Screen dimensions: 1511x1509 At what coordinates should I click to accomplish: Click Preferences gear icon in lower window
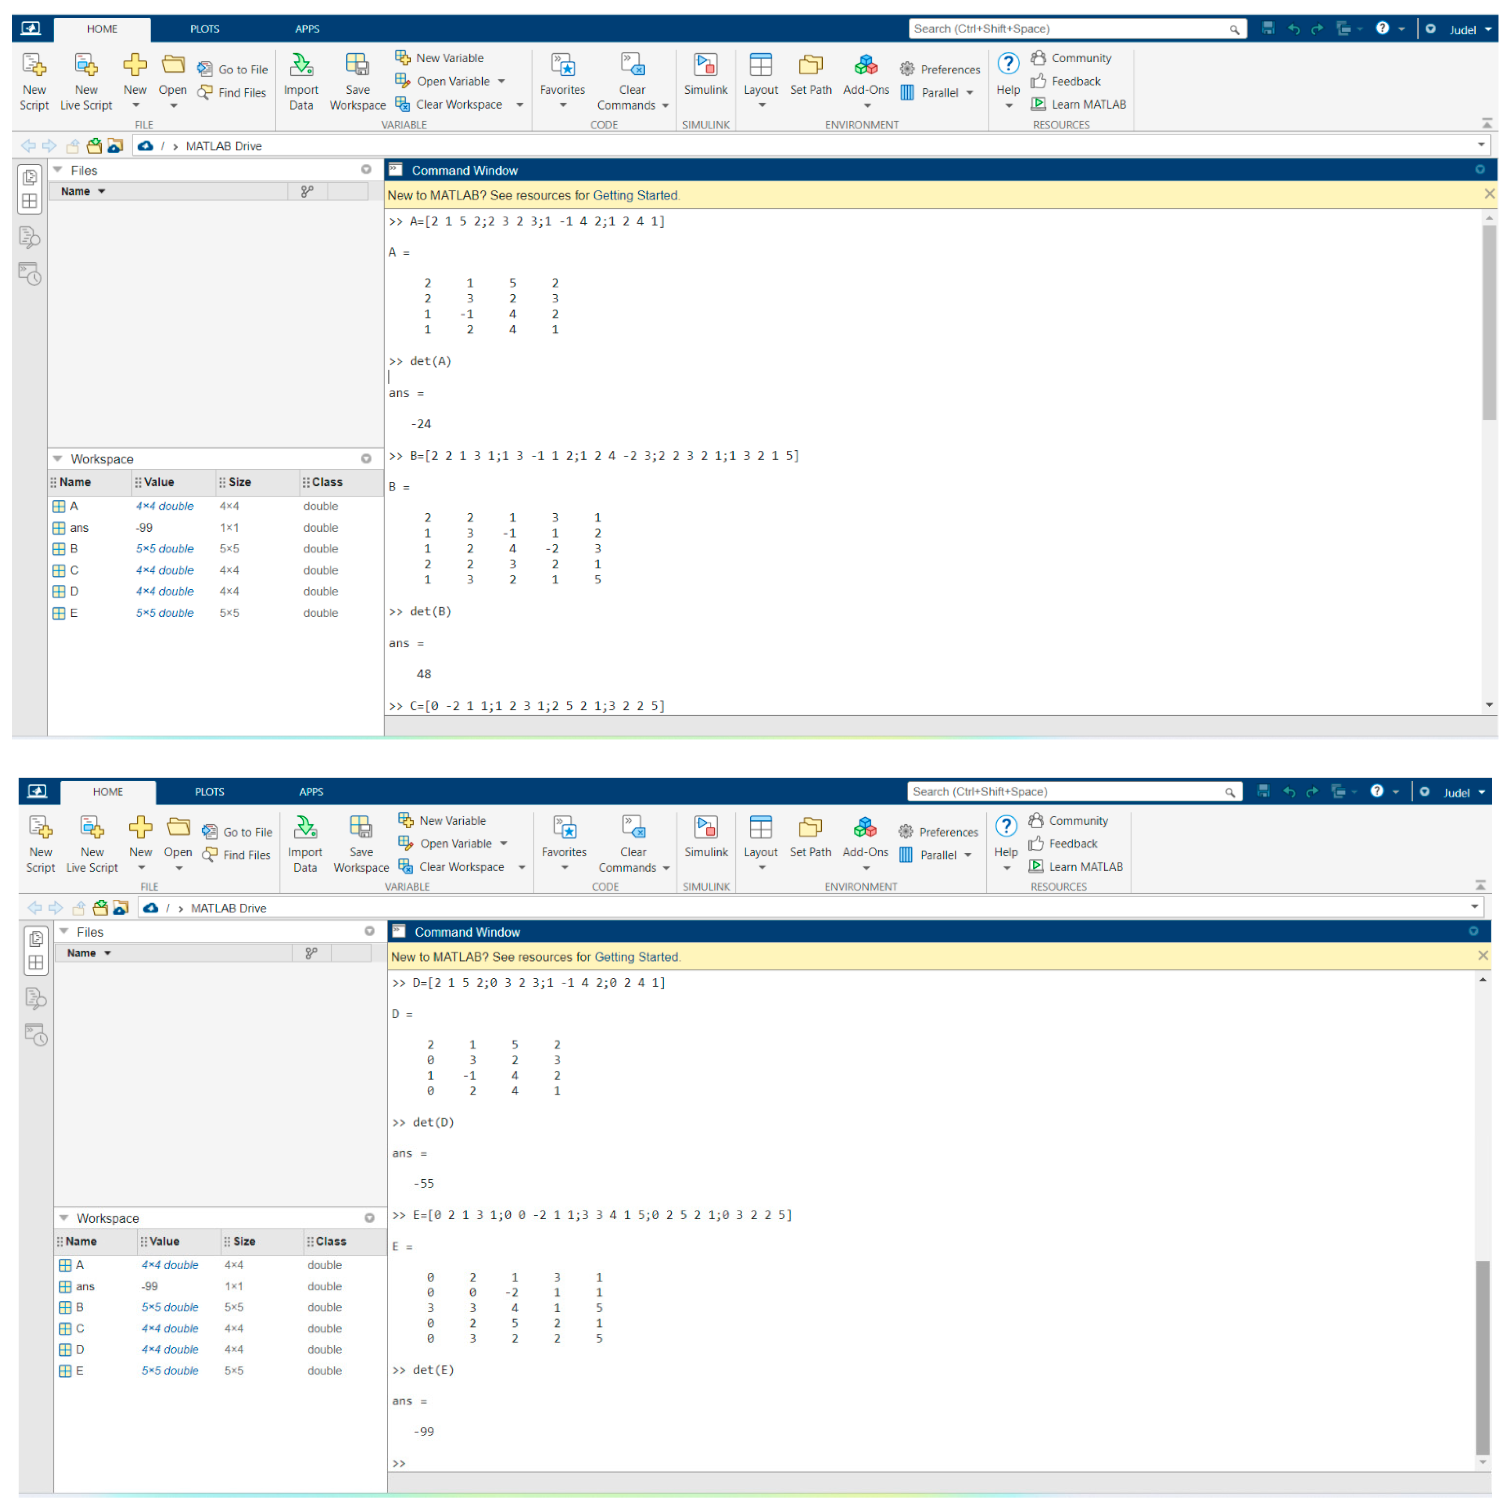pyautogui.click(x=906, y=832)
